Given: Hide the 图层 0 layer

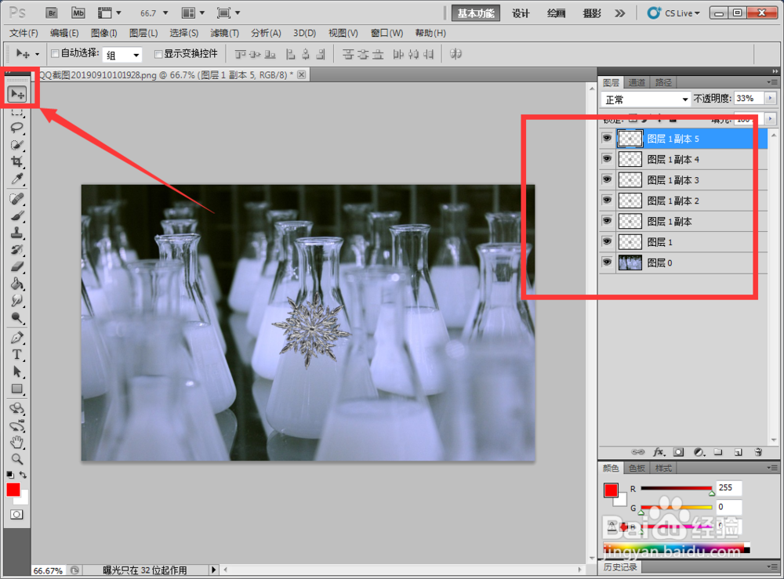Looking at the screenshot, I should click(x=607, y=262).
